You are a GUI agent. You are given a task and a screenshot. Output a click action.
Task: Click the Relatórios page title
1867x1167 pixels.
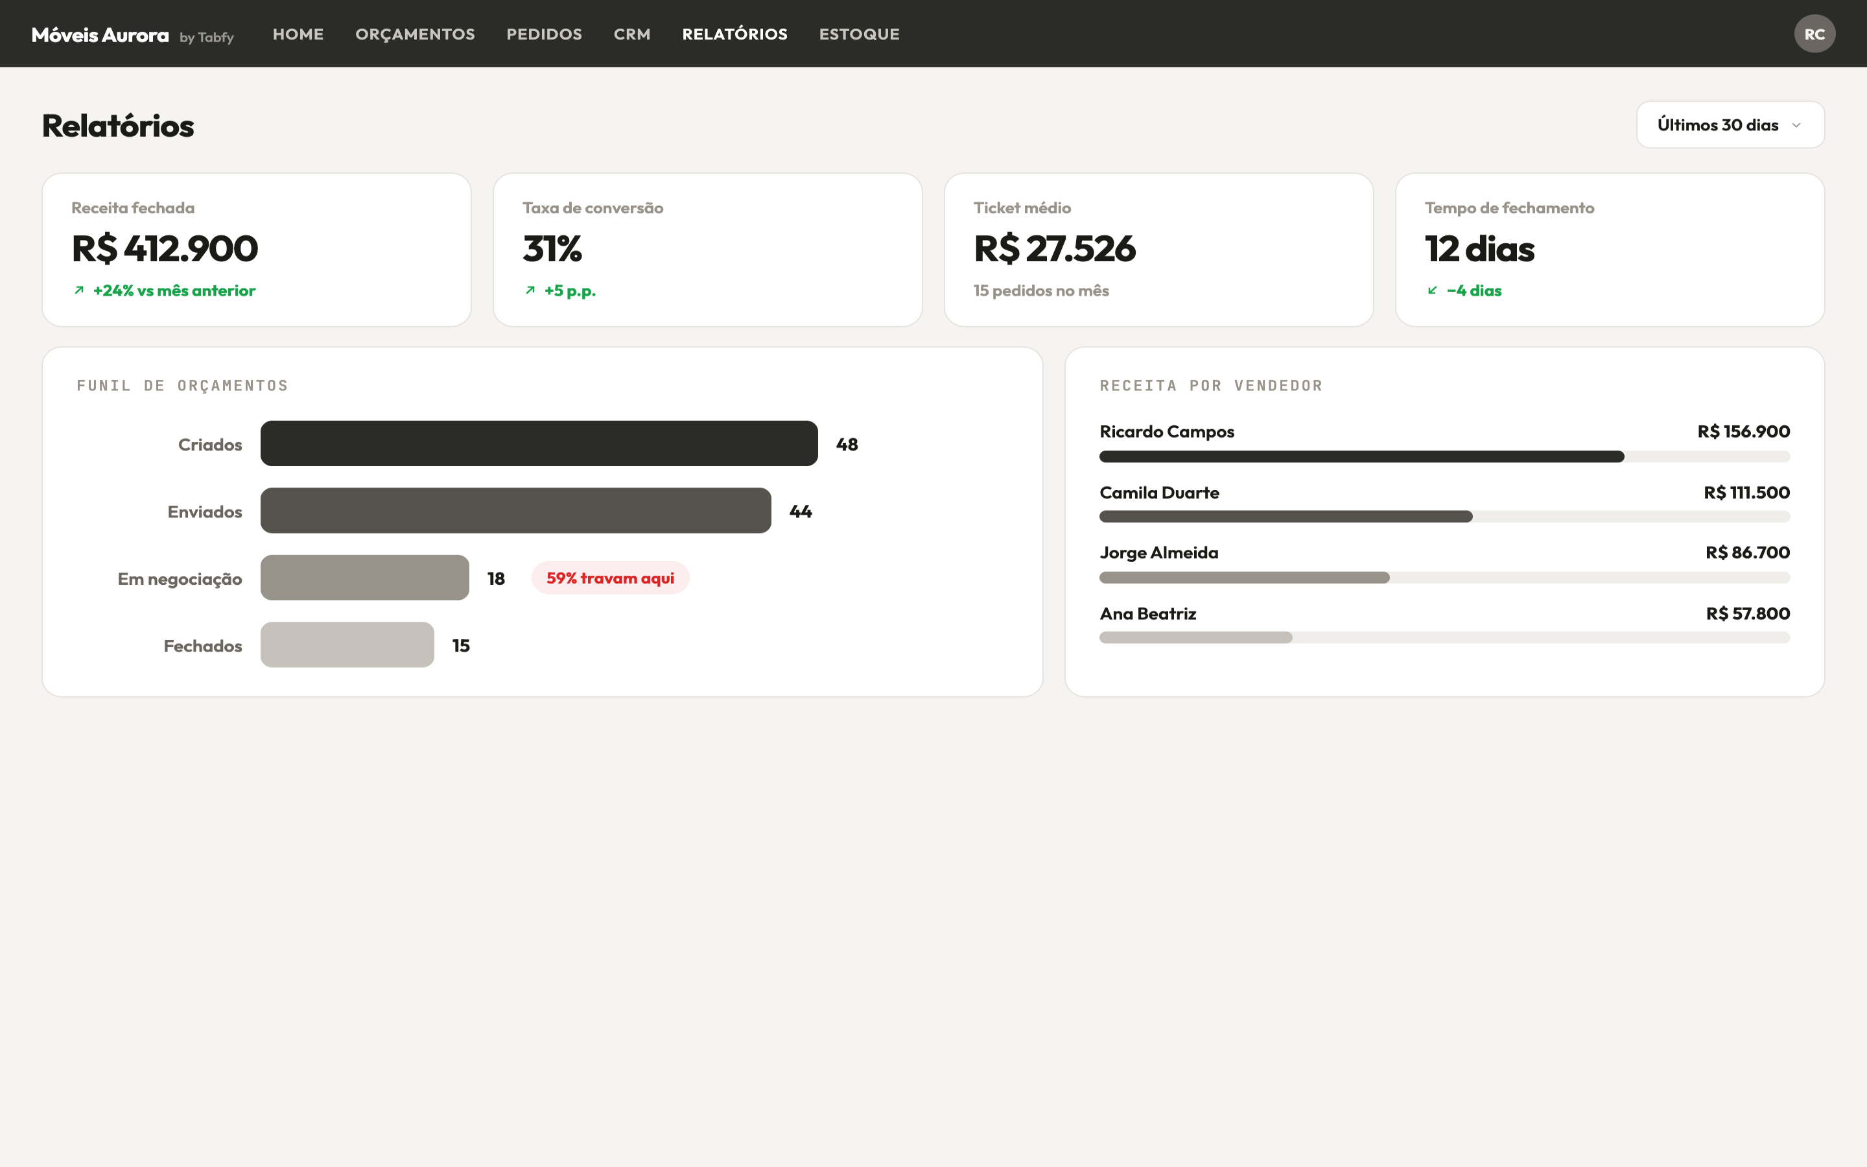tap(118, 126)
